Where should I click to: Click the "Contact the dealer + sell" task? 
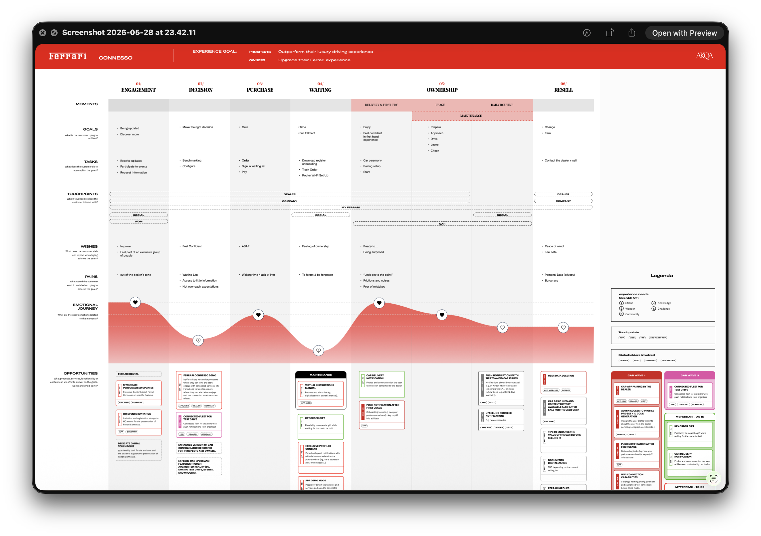560,160
